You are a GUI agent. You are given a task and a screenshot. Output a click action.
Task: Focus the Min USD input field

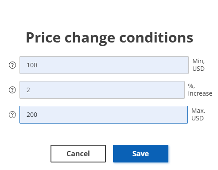pyautogui.click(x=104, y=65)
